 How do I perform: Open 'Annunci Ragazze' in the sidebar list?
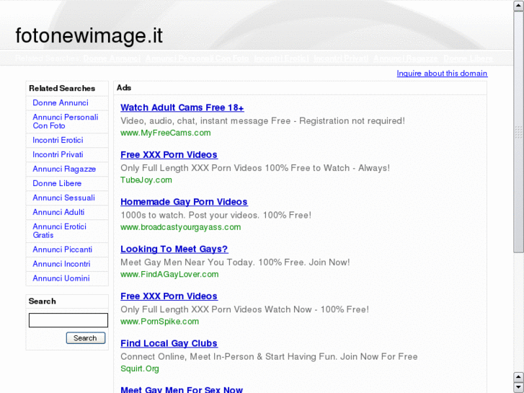click(x=64, y=169)
